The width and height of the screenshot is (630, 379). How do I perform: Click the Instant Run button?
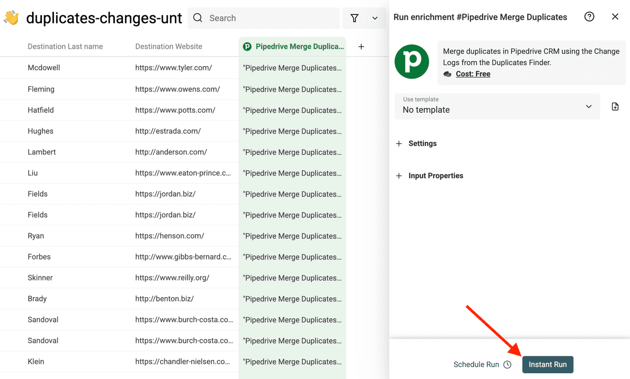point(548,365)
